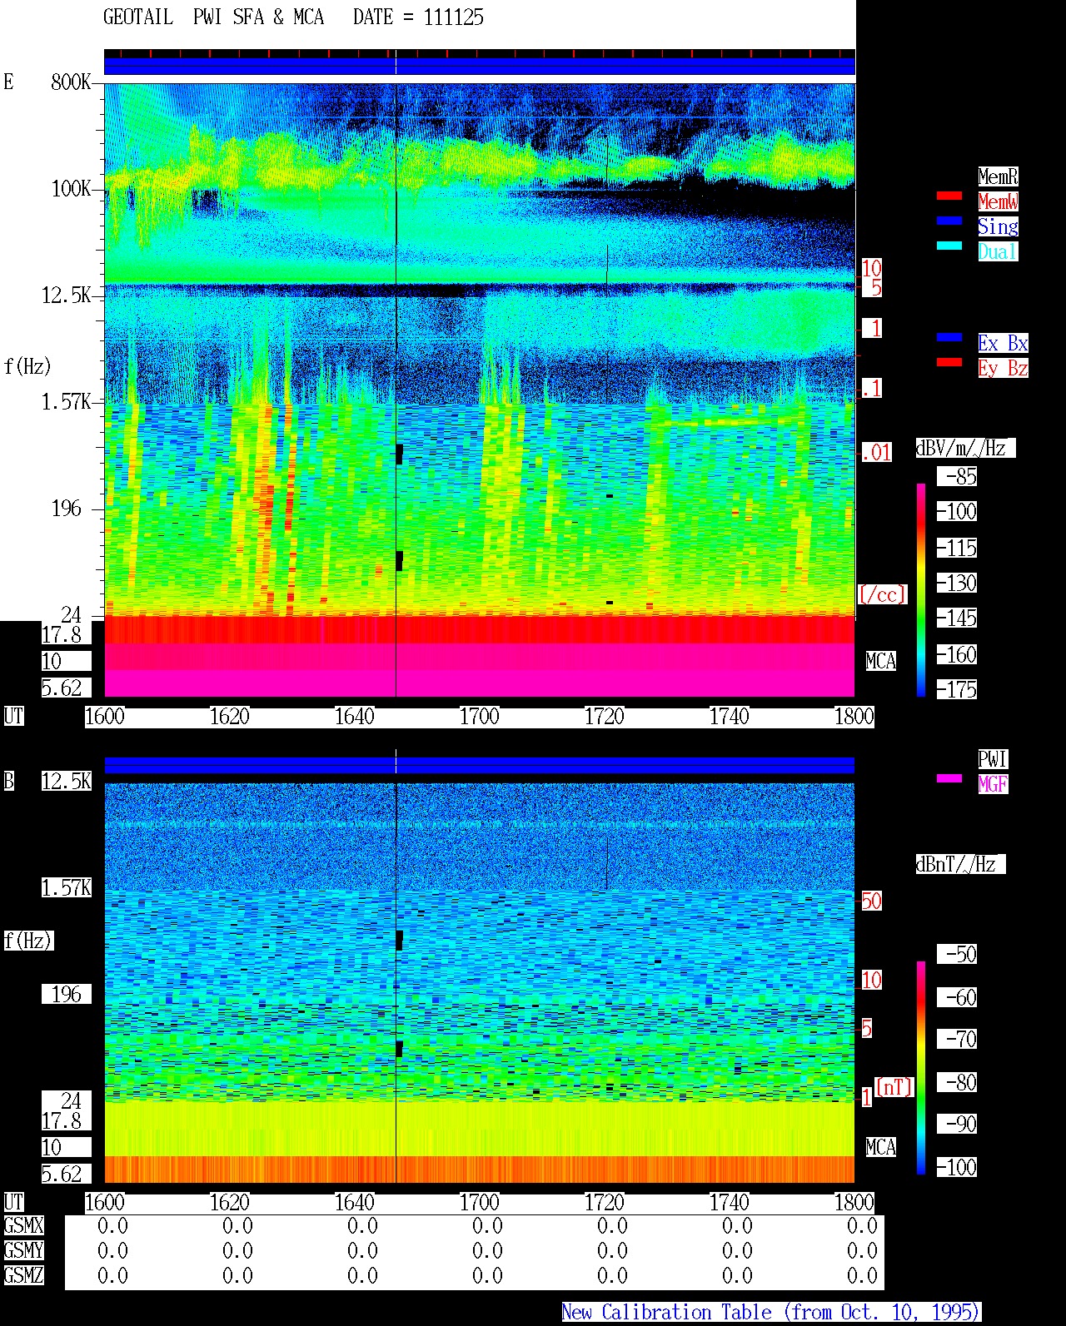Select the GSMY row label

(x=24, y=1251)
